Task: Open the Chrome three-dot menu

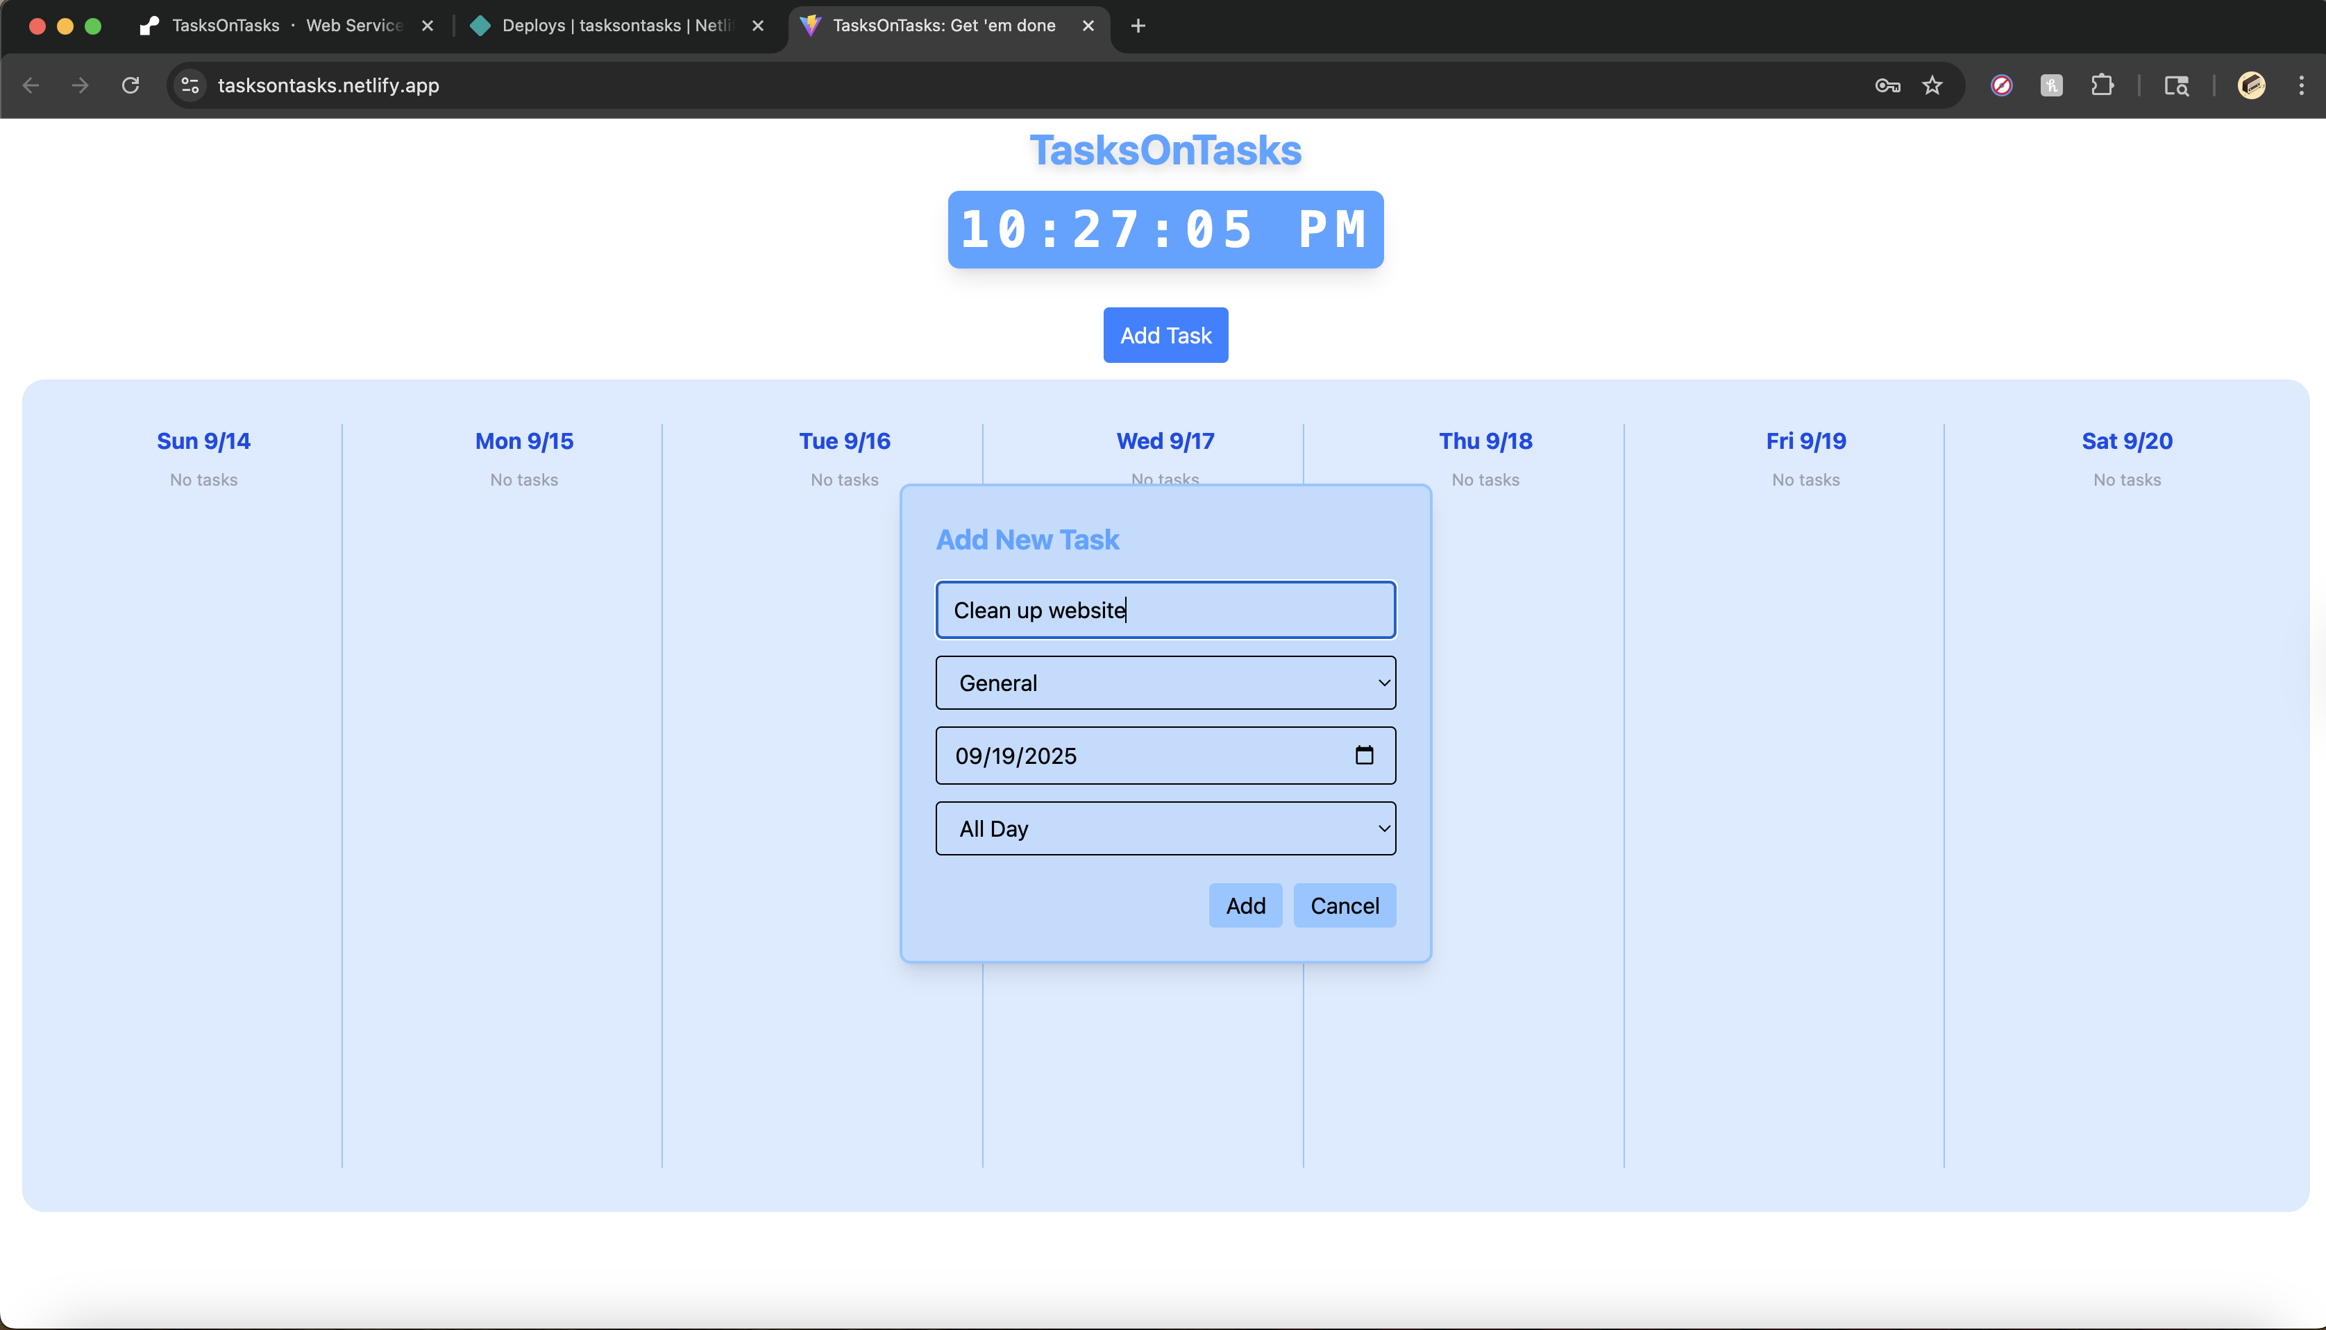Action: [x=2300, y=85]
